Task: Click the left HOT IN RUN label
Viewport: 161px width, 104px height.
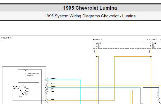Action: [x=97, y=39]
